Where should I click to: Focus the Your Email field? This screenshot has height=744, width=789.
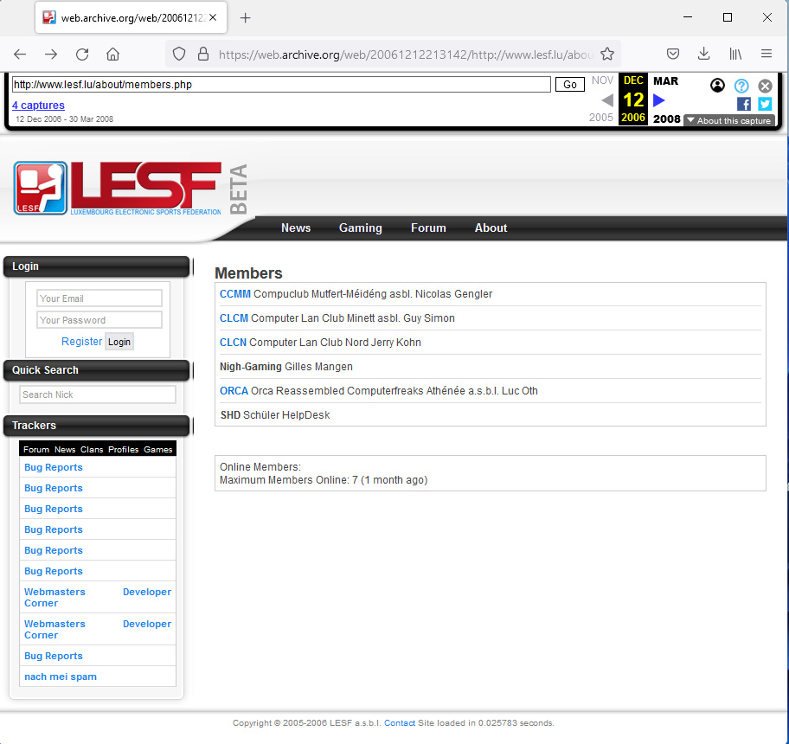[99, 298]
